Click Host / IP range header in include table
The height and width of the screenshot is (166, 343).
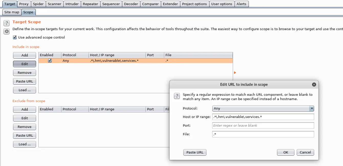coord(117,55)
